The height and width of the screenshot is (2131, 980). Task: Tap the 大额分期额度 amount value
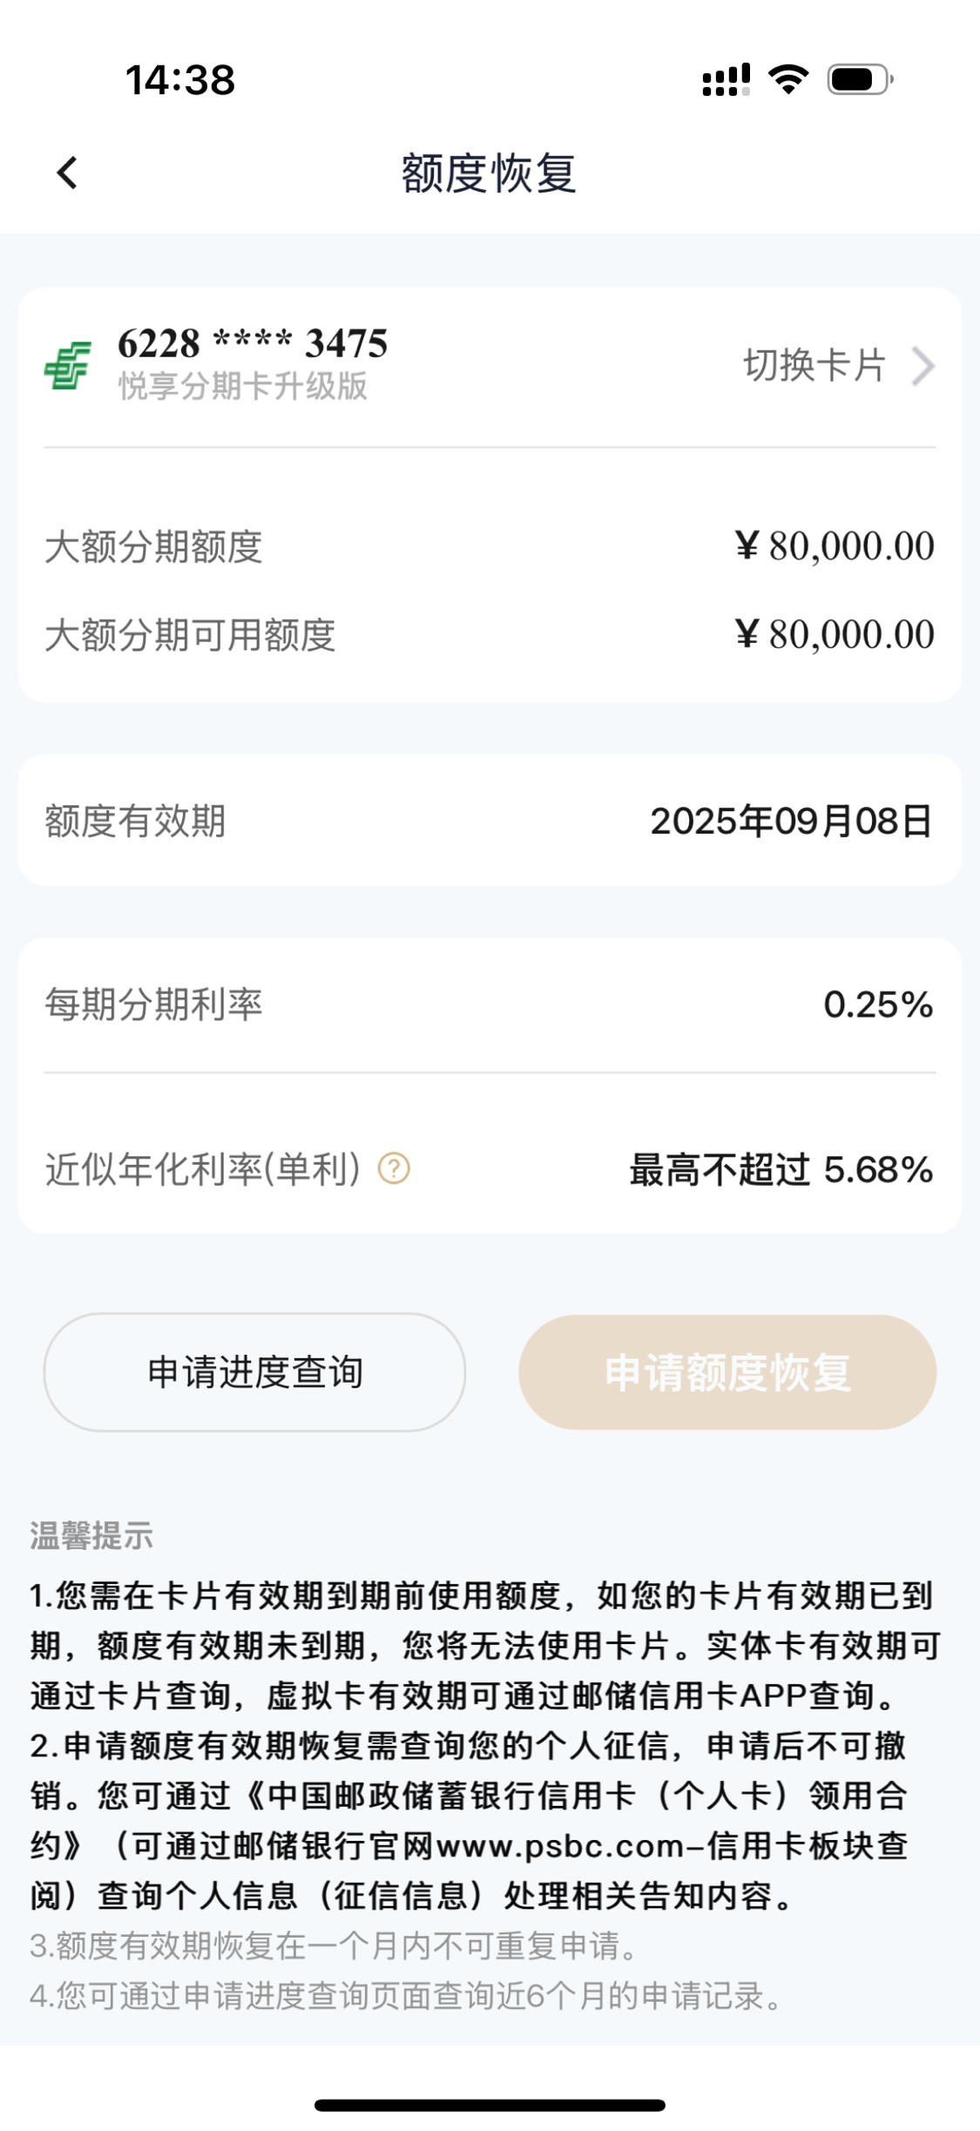pyautogui.click(x=835, y=546)
